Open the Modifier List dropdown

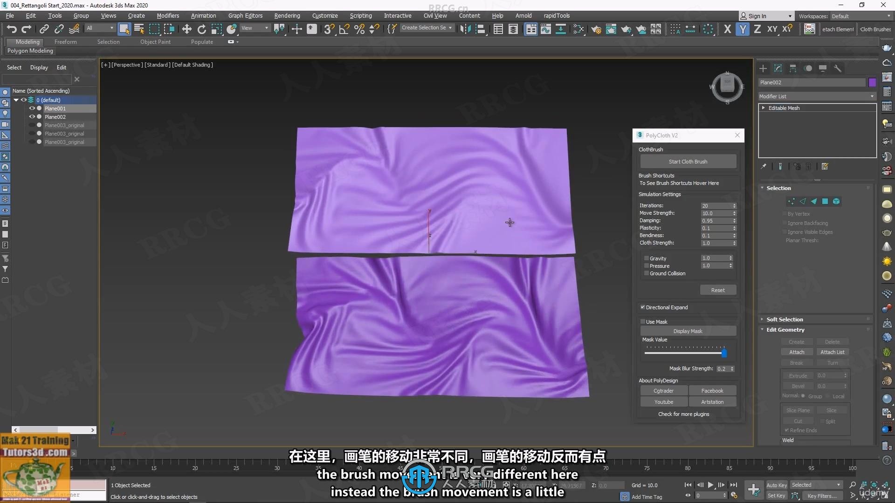click(817, 96)
